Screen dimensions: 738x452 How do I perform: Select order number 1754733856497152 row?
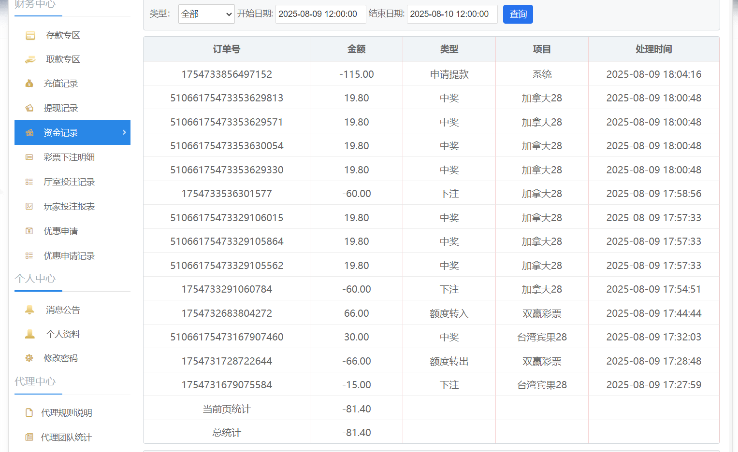click(x=226, y=73)
